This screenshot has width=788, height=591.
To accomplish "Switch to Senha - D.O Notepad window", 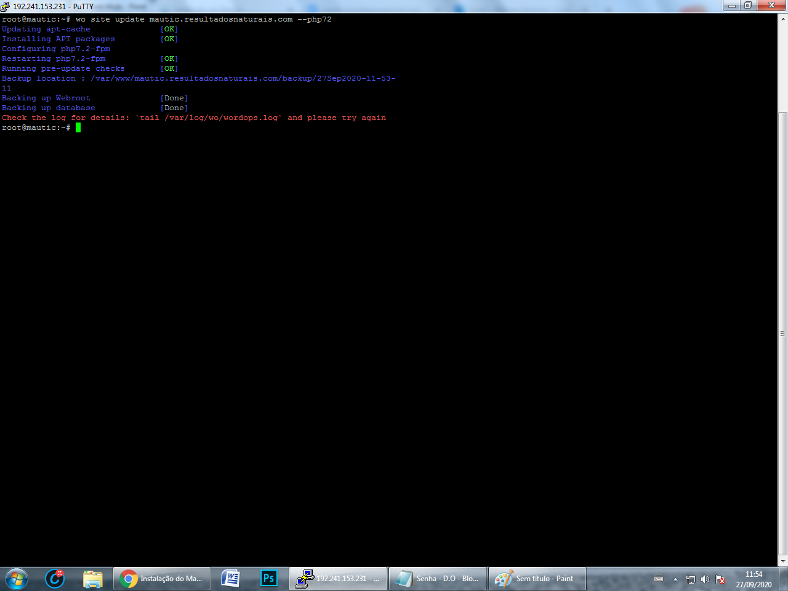I will pos(438,579).
